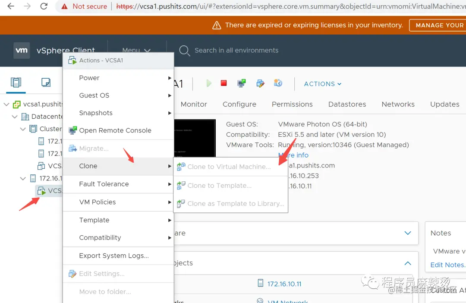Switch to the Updates tab
This screenshot has width=466, height=303.
pos(444,104)
